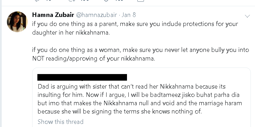
Task: Click 'insulting for him' line in quoted tweet
Action: (138, 95)
